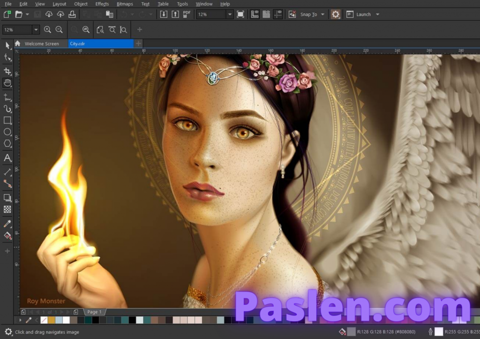Zoom to page height
The image size is (480, 339).
pos(123,29)
